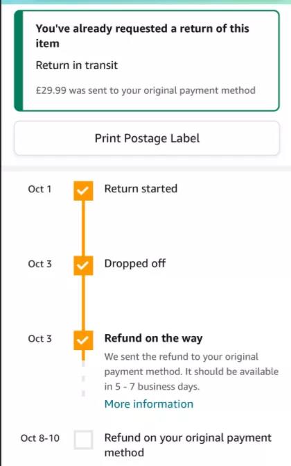Click empty checkbox for Oct 8-10 step

coord(83,440)
